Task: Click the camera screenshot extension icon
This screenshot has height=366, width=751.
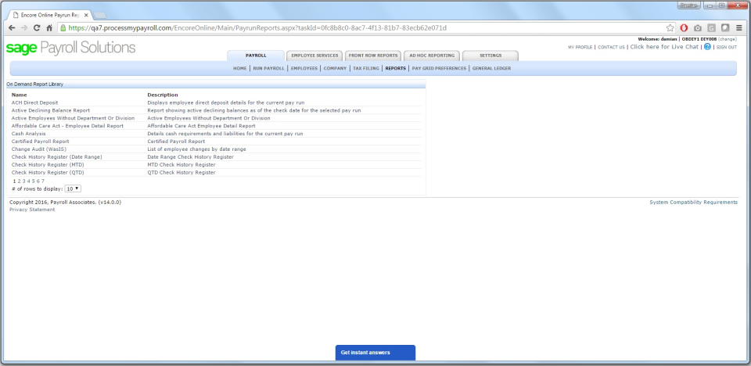Action: point(698,27)
